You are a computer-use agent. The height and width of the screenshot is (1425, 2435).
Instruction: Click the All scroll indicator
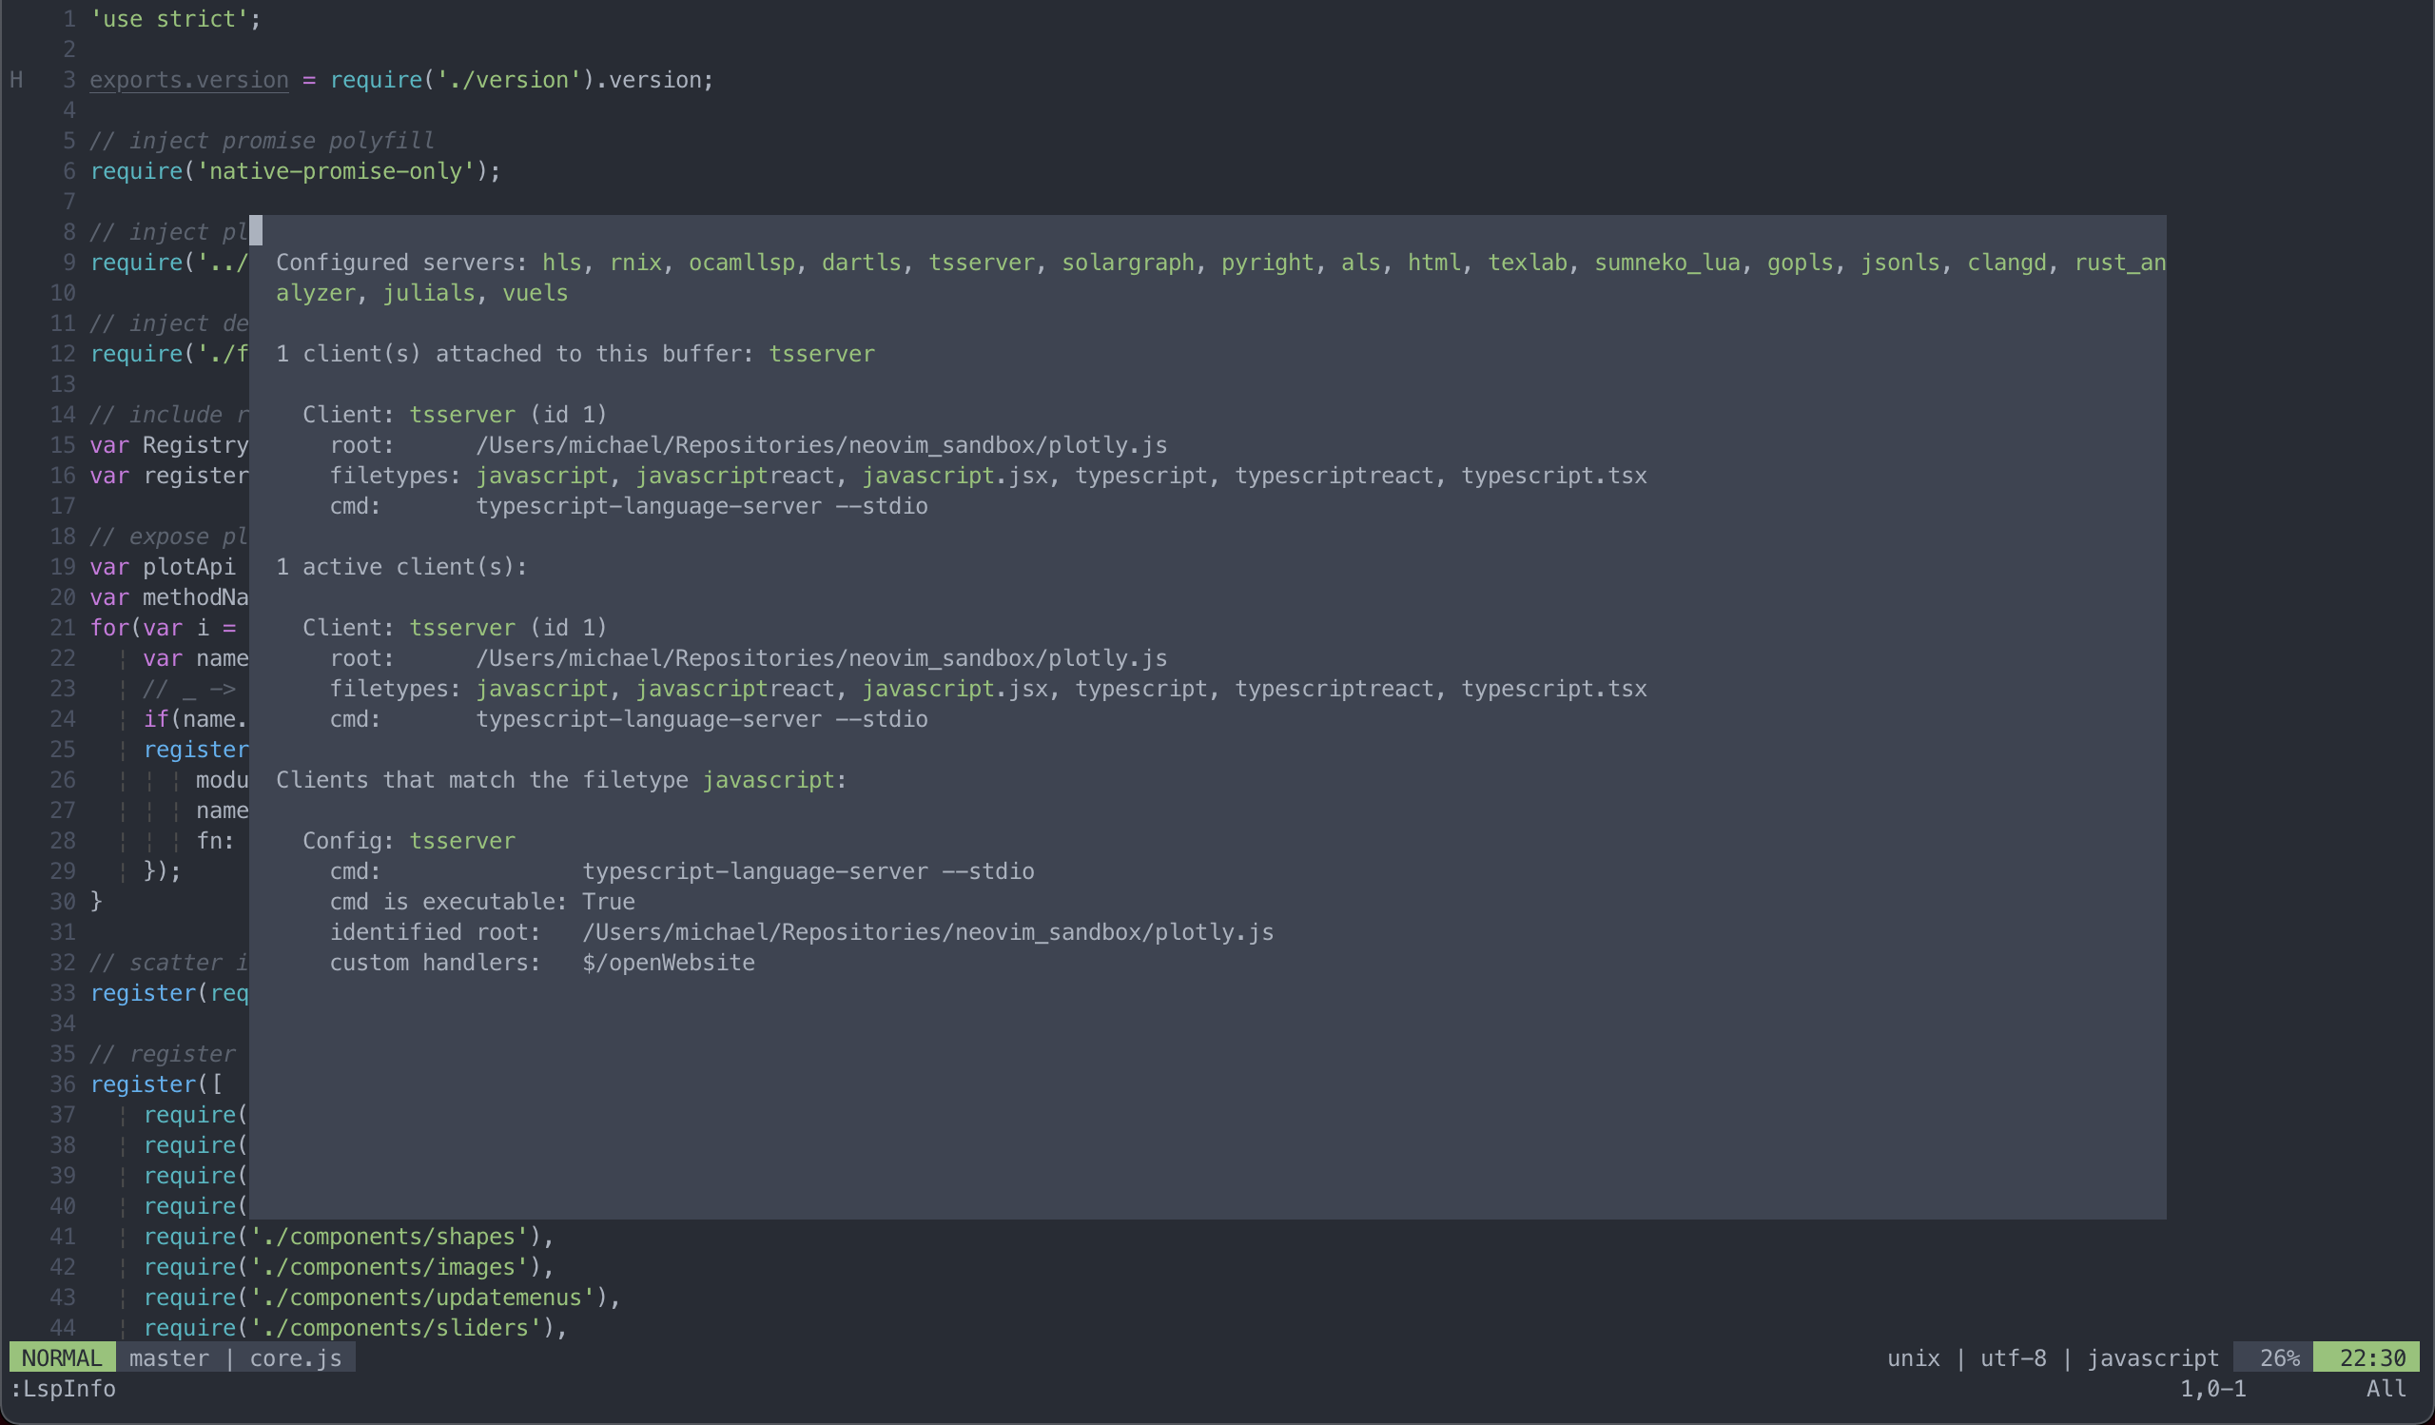[2384, 1389]
